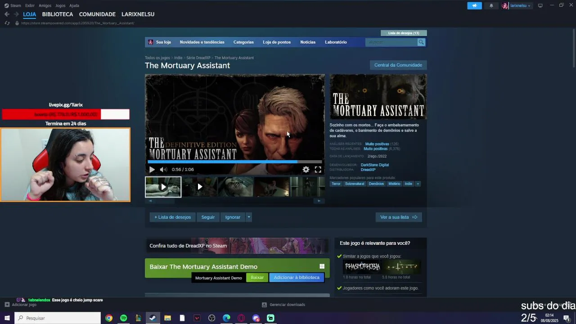Open video settings gear on trailer
The image size is (576, 324).
pyautogui.click(x=306, y=170)
